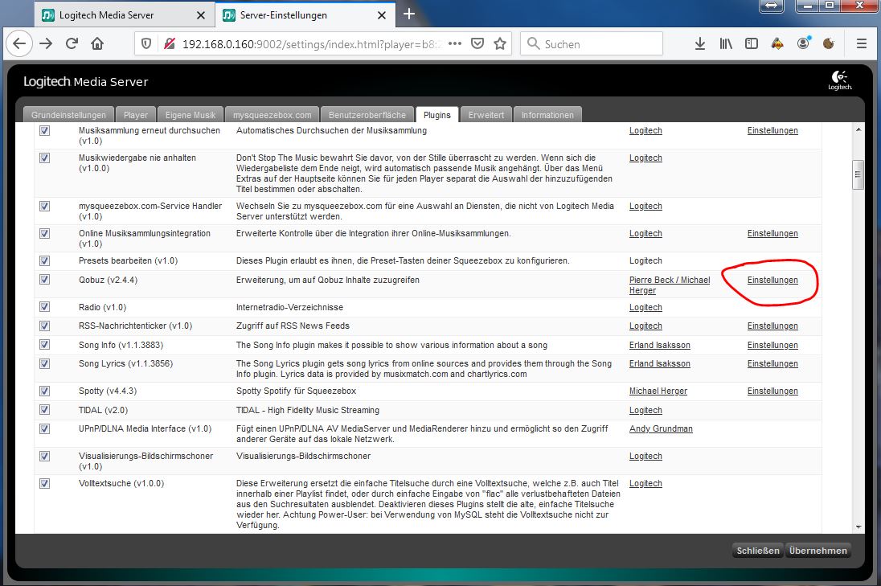Viewport: 881px width, 586px height.
Task: Toggle the browser sidebar
Action: tap(752, 43)
